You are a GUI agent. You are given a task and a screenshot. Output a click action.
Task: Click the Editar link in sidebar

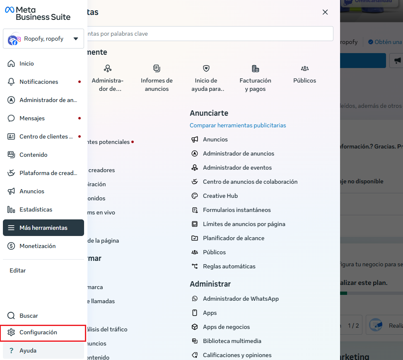(18, 270)
